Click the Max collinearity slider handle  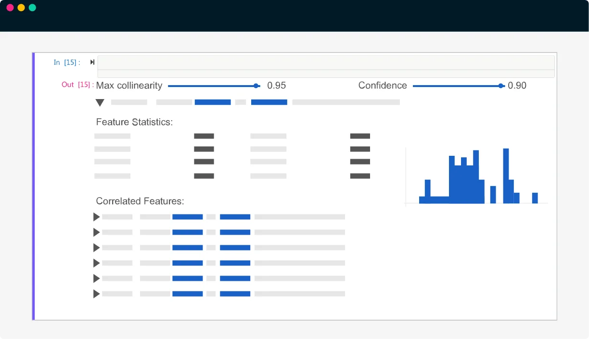(256, 86)
